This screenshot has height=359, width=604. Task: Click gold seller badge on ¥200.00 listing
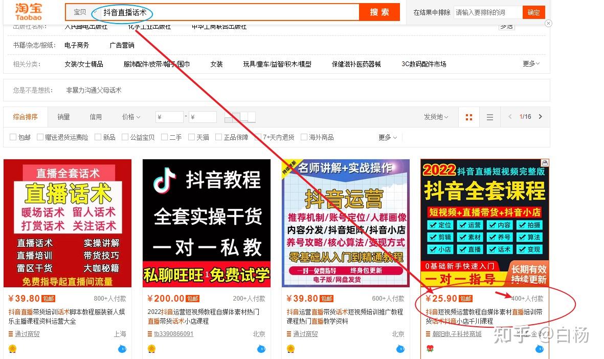[x=152, y=349]
